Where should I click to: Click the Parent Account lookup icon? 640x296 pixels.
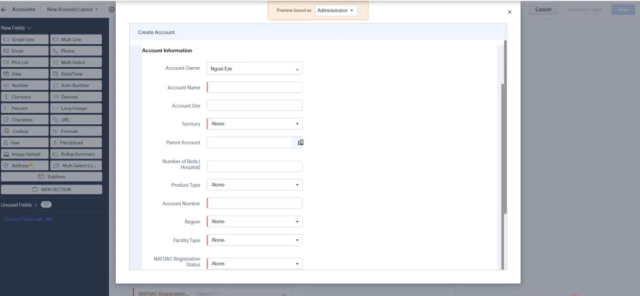click(x=301, y=142)
